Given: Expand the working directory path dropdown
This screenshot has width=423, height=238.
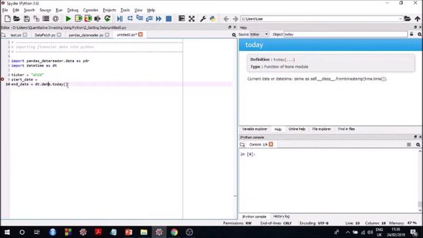Looking at the screenshot, I should 401,19.
